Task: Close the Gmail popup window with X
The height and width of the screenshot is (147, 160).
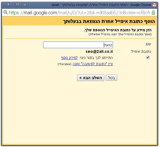Action: point(8,4)
